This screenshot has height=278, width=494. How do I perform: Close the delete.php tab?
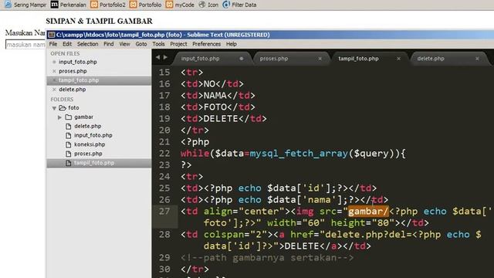pyautogui.click(x=477, y=59)
